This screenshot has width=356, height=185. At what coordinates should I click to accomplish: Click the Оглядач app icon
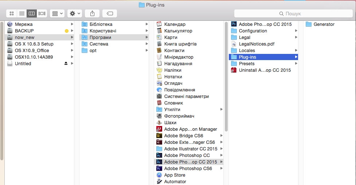pyautogui.click(x=159, y=83)
